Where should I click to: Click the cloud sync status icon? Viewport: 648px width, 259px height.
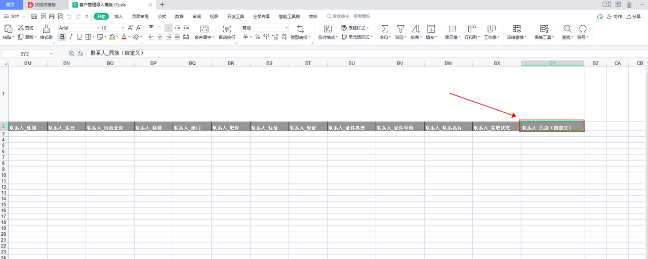pos(600,16)
